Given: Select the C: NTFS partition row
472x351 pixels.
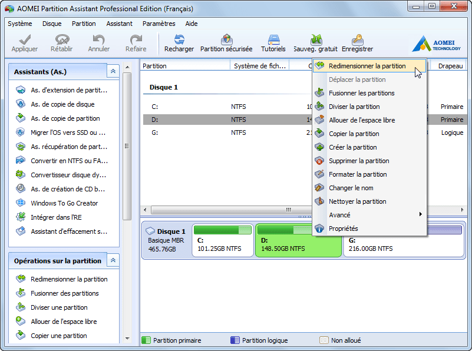Looking at the screenshot, I should point(227,107).
